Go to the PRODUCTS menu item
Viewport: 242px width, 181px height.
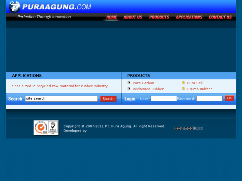tap(159, 17)
